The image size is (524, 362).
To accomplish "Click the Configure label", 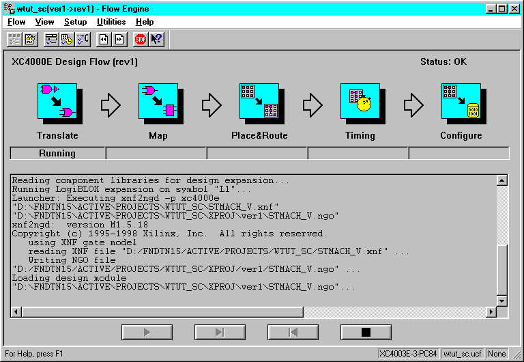I will (461, 135).
